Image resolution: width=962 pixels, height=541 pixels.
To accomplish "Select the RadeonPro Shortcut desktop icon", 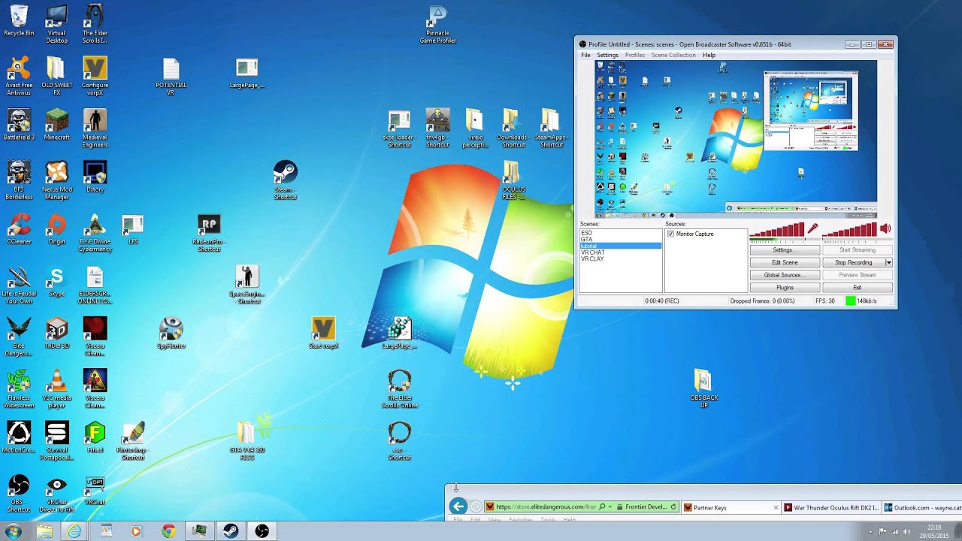I will click(208, 233).
